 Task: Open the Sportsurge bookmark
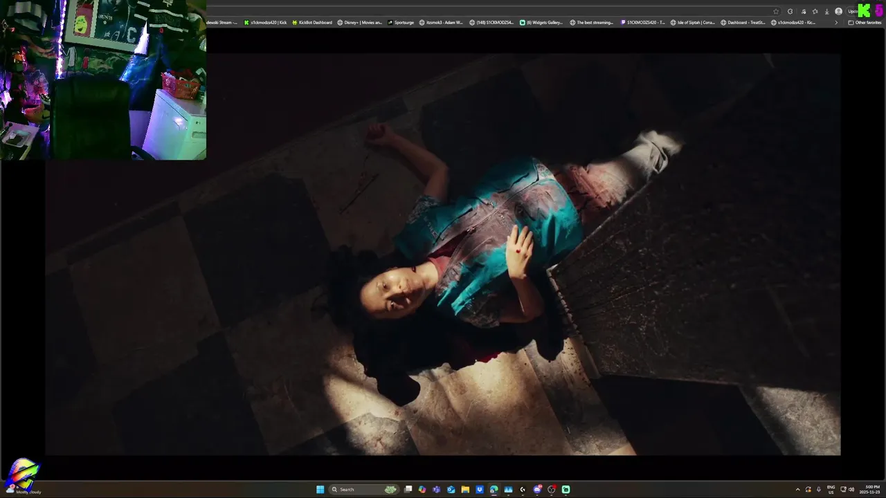coord(401,22)
